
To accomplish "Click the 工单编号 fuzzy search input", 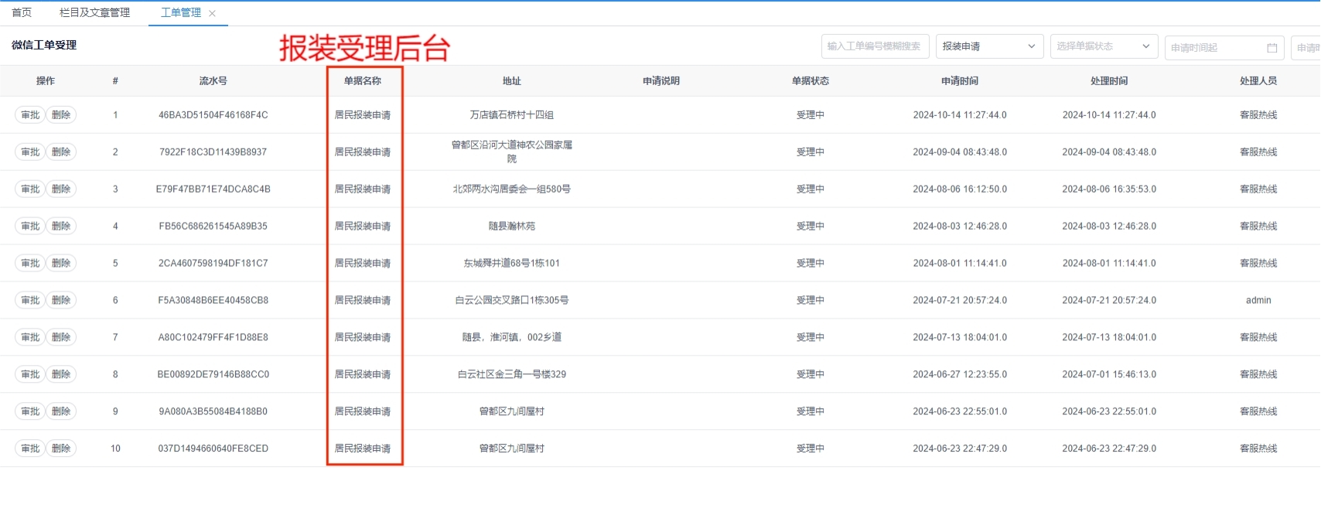I will click(874, 46).
